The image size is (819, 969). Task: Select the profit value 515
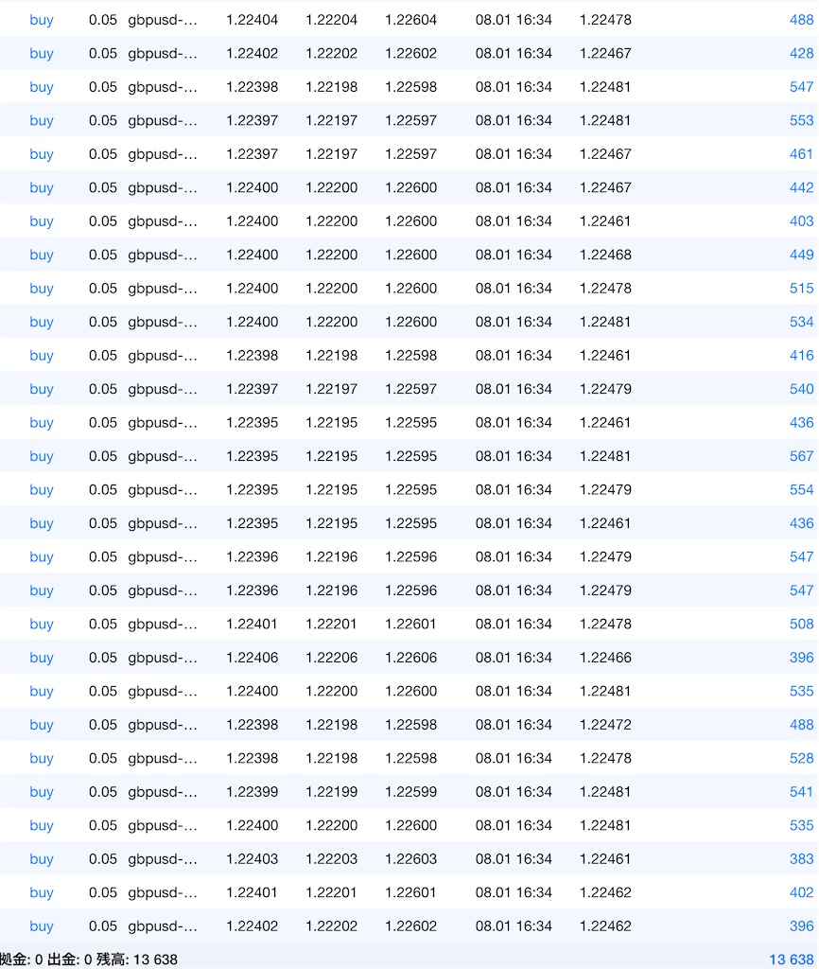(x=801, y=288)
